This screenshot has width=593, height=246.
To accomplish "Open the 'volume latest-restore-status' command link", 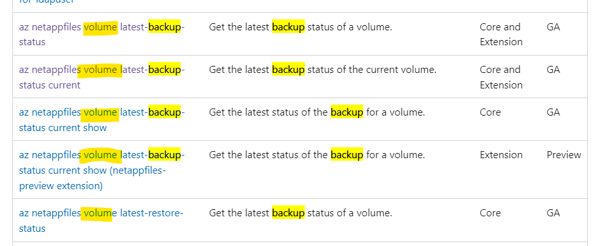I will [101, 221].
